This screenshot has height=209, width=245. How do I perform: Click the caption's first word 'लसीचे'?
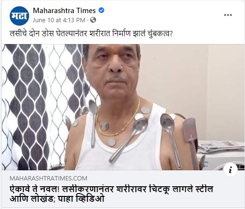coord(17,34)
